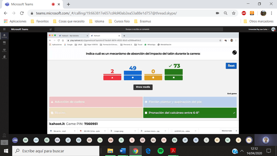This screenshot has height=156, width=277.
Task: Select participant avatar JS
Action: tap(121, 140)
